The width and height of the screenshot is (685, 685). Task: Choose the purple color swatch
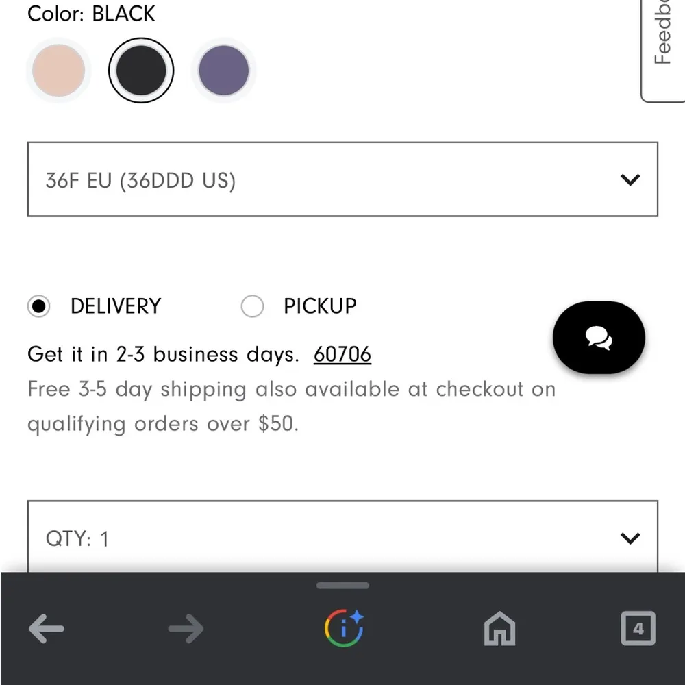223,70
